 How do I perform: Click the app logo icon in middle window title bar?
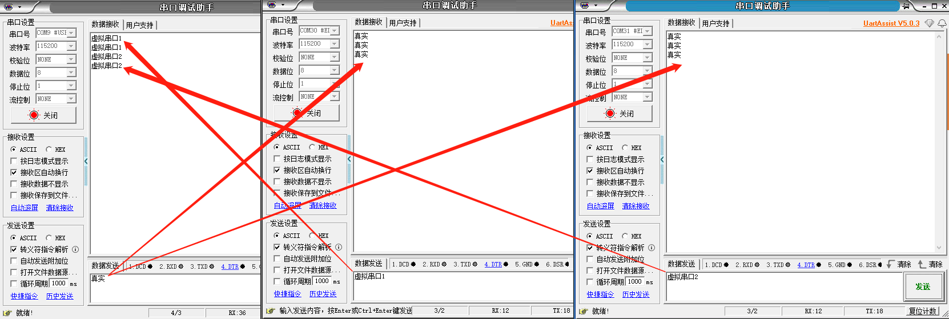271,5
